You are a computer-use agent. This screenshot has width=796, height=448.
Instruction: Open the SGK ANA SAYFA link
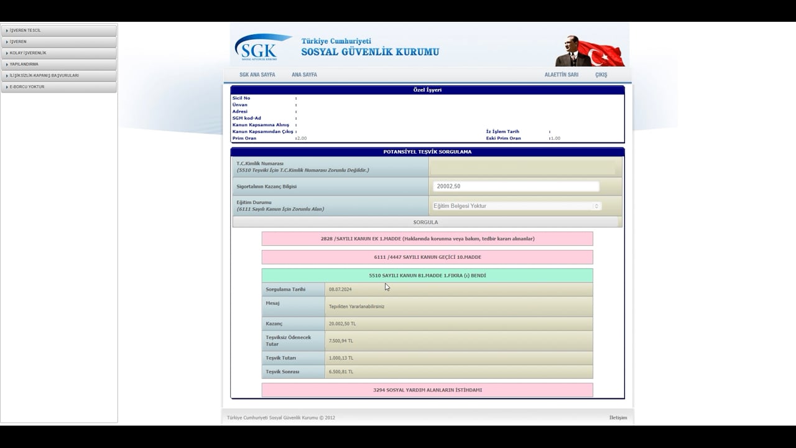tap(257, 75)
